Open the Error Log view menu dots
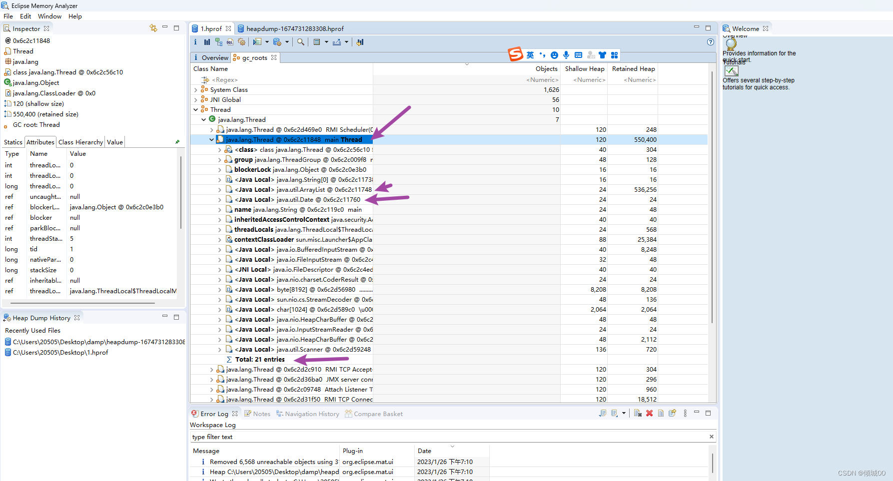The image size is (893, 481). coord(685,413)
